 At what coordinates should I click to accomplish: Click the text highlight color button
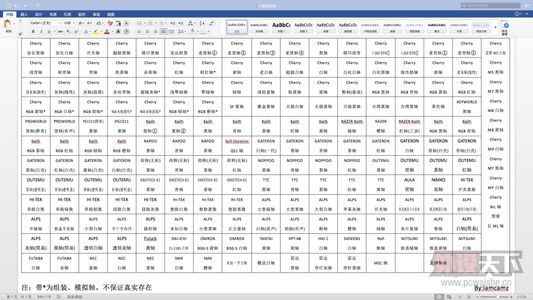[96, 31]
